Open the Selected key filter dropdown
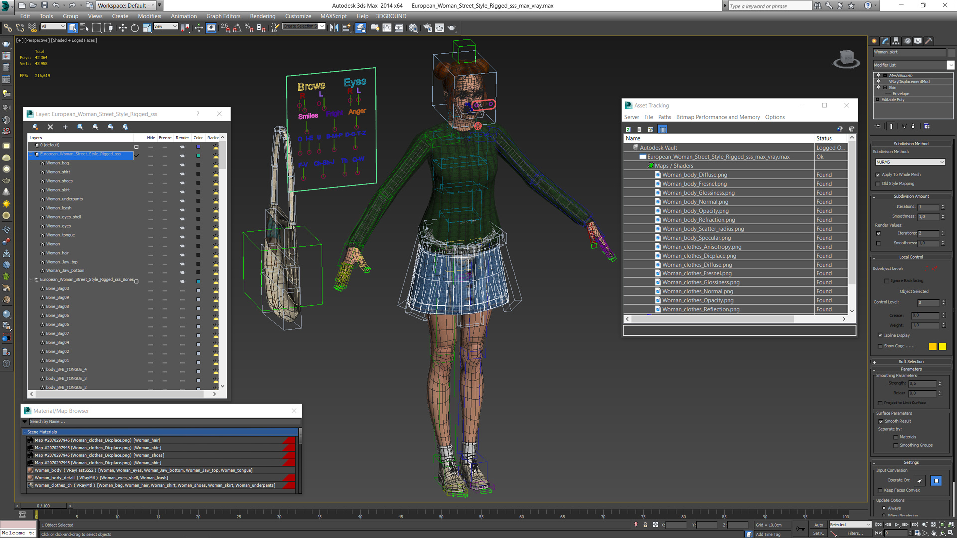The height and width of the screenshot is (538, 957). coord(850,525)
